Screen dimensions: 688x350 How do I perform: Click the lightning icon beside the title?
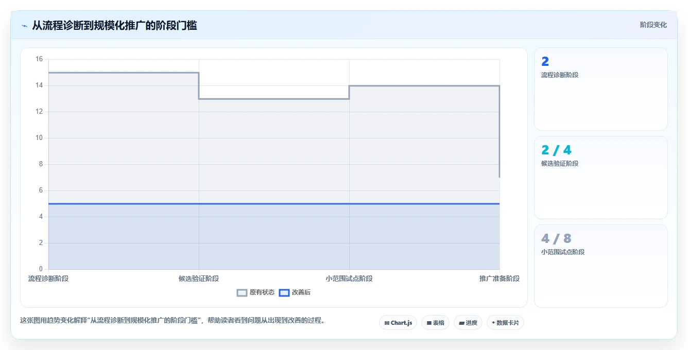(x=24, y=25)
